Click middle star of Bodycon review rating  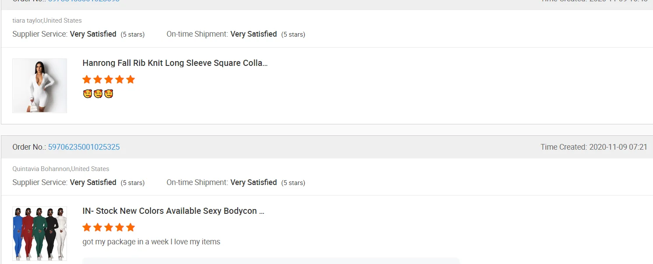[x=109, y=227]
